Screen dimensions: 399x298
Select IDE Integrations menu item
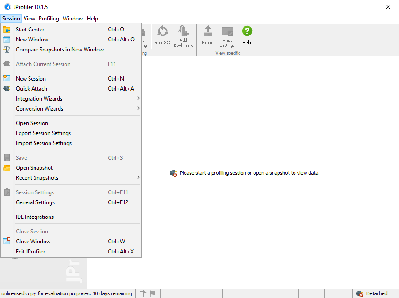tap(71, 217)
